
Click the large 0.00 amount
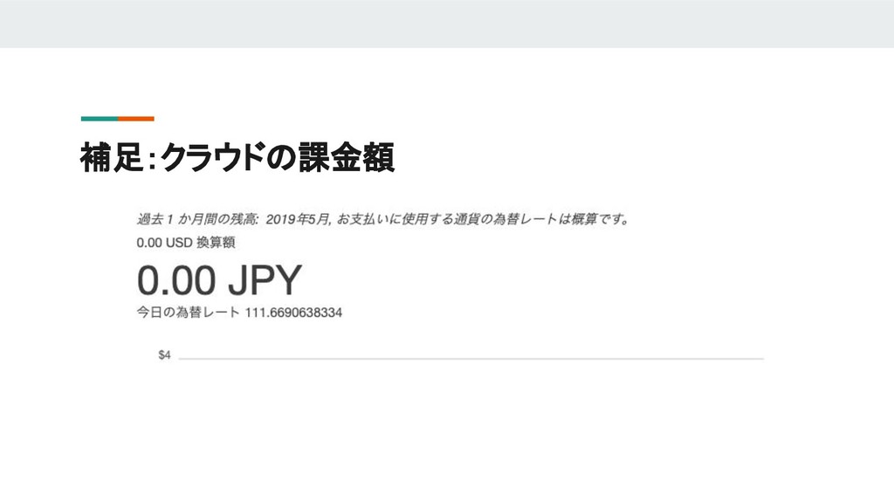[x=176, y=280]
